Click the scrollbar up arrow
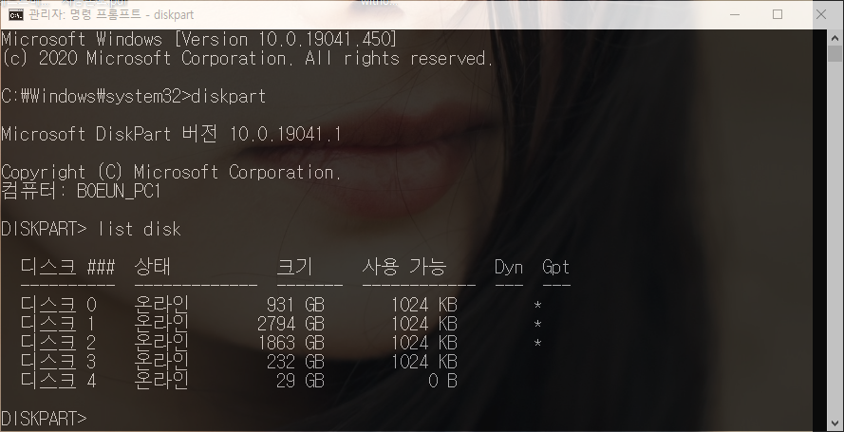 click(x=835, y=38)
